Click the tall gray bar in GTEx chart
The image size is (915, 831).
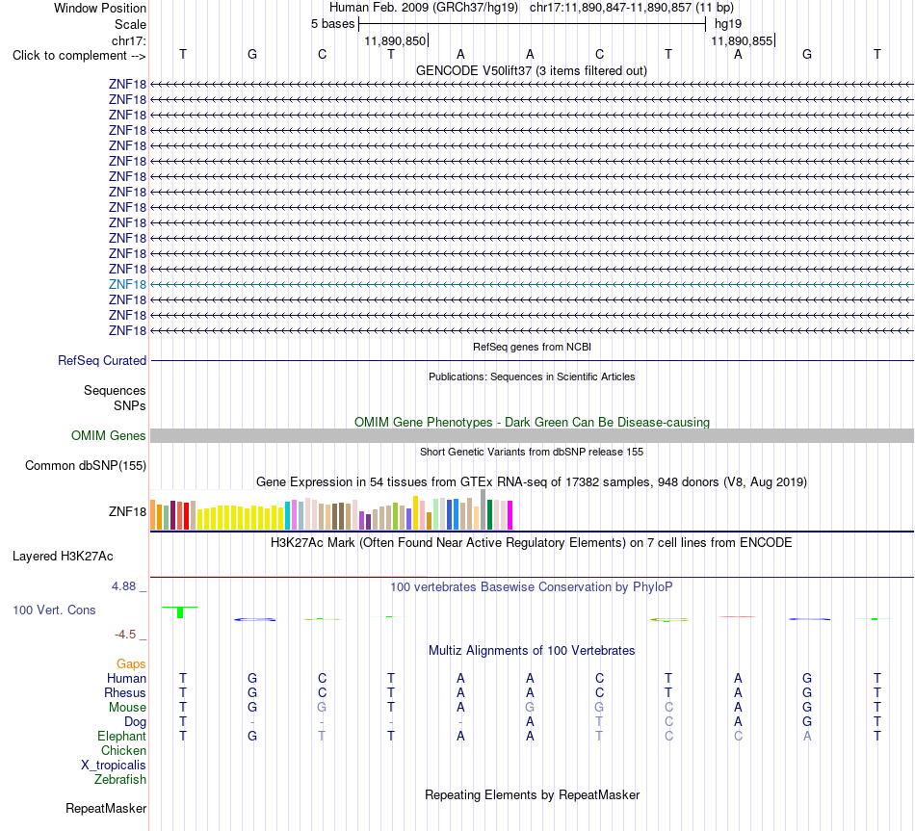coord(484,509)
